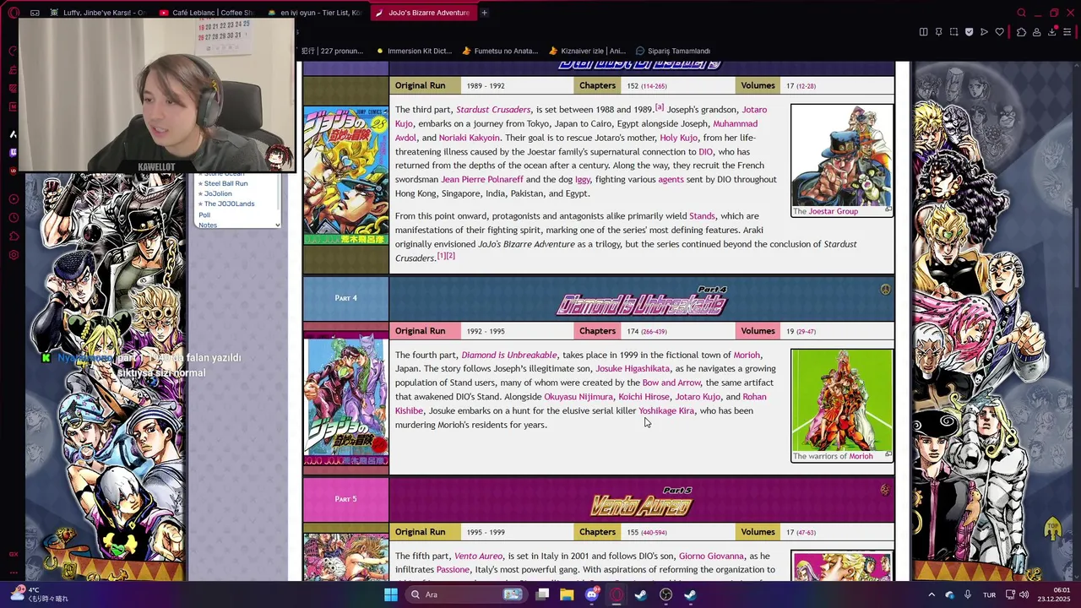This screenshot has height=608, width=1081.
Task: Expand the contents dropdown list arrow
Action: pos(278,225)
